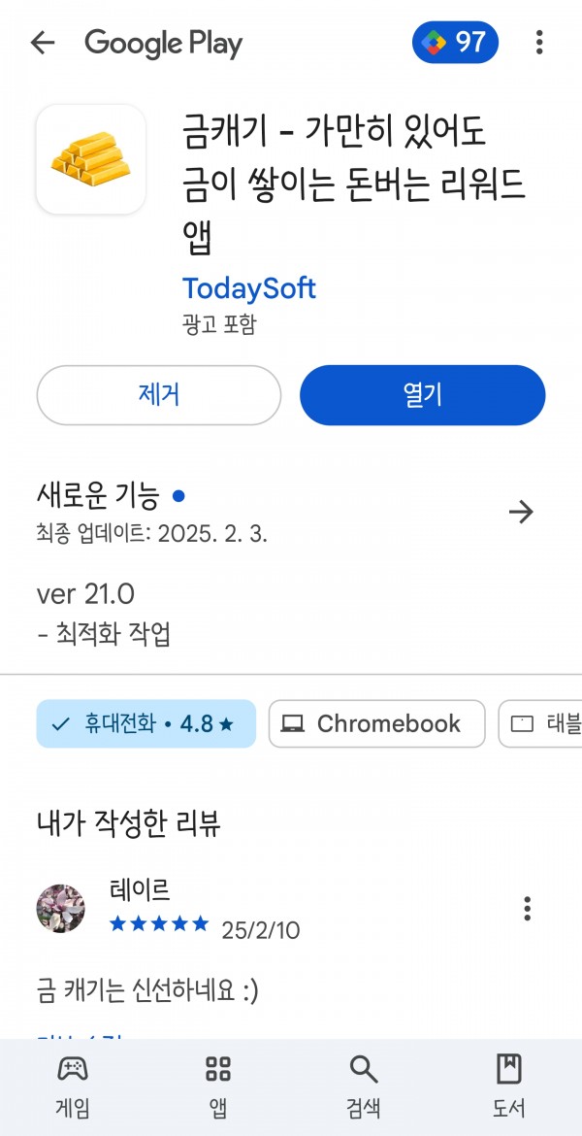582x1136 pixels.
Task: Expand 새로운 기능 with the arrow
Action: (521, 513)
